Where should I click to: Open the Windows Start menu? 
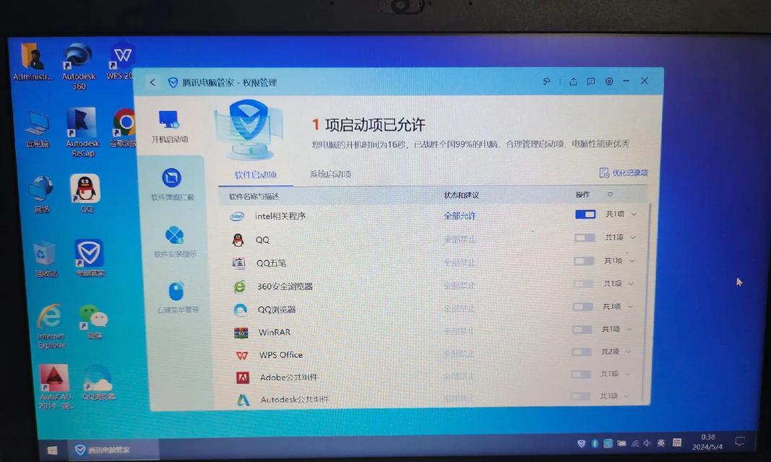(x=52, y=450)
